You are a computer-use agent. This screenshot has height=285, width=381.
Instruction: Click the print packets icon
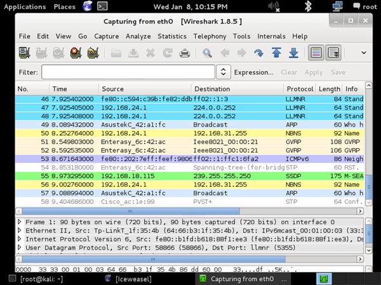(185, 53)
